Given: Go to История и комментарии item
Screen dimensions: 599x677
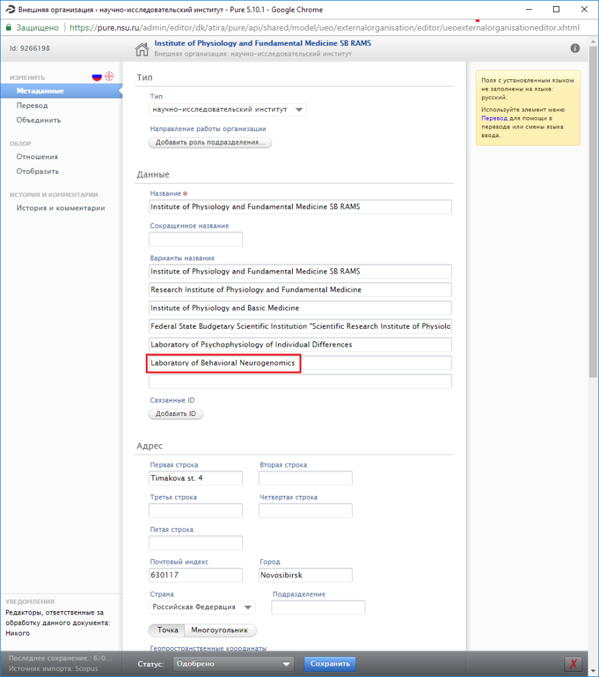Looking at the screenshot, I should pos(61,208).
